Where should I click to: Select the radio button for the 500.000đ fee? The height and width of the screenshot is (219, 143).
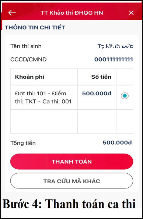125,96
